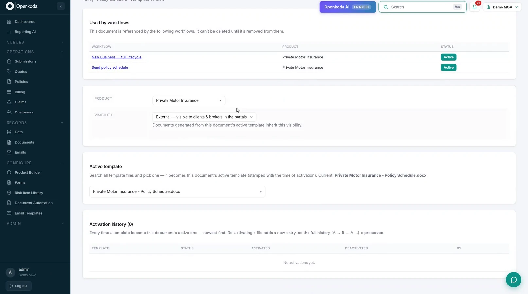Click the ⌘K shortcut badge in search

[457, 7]
